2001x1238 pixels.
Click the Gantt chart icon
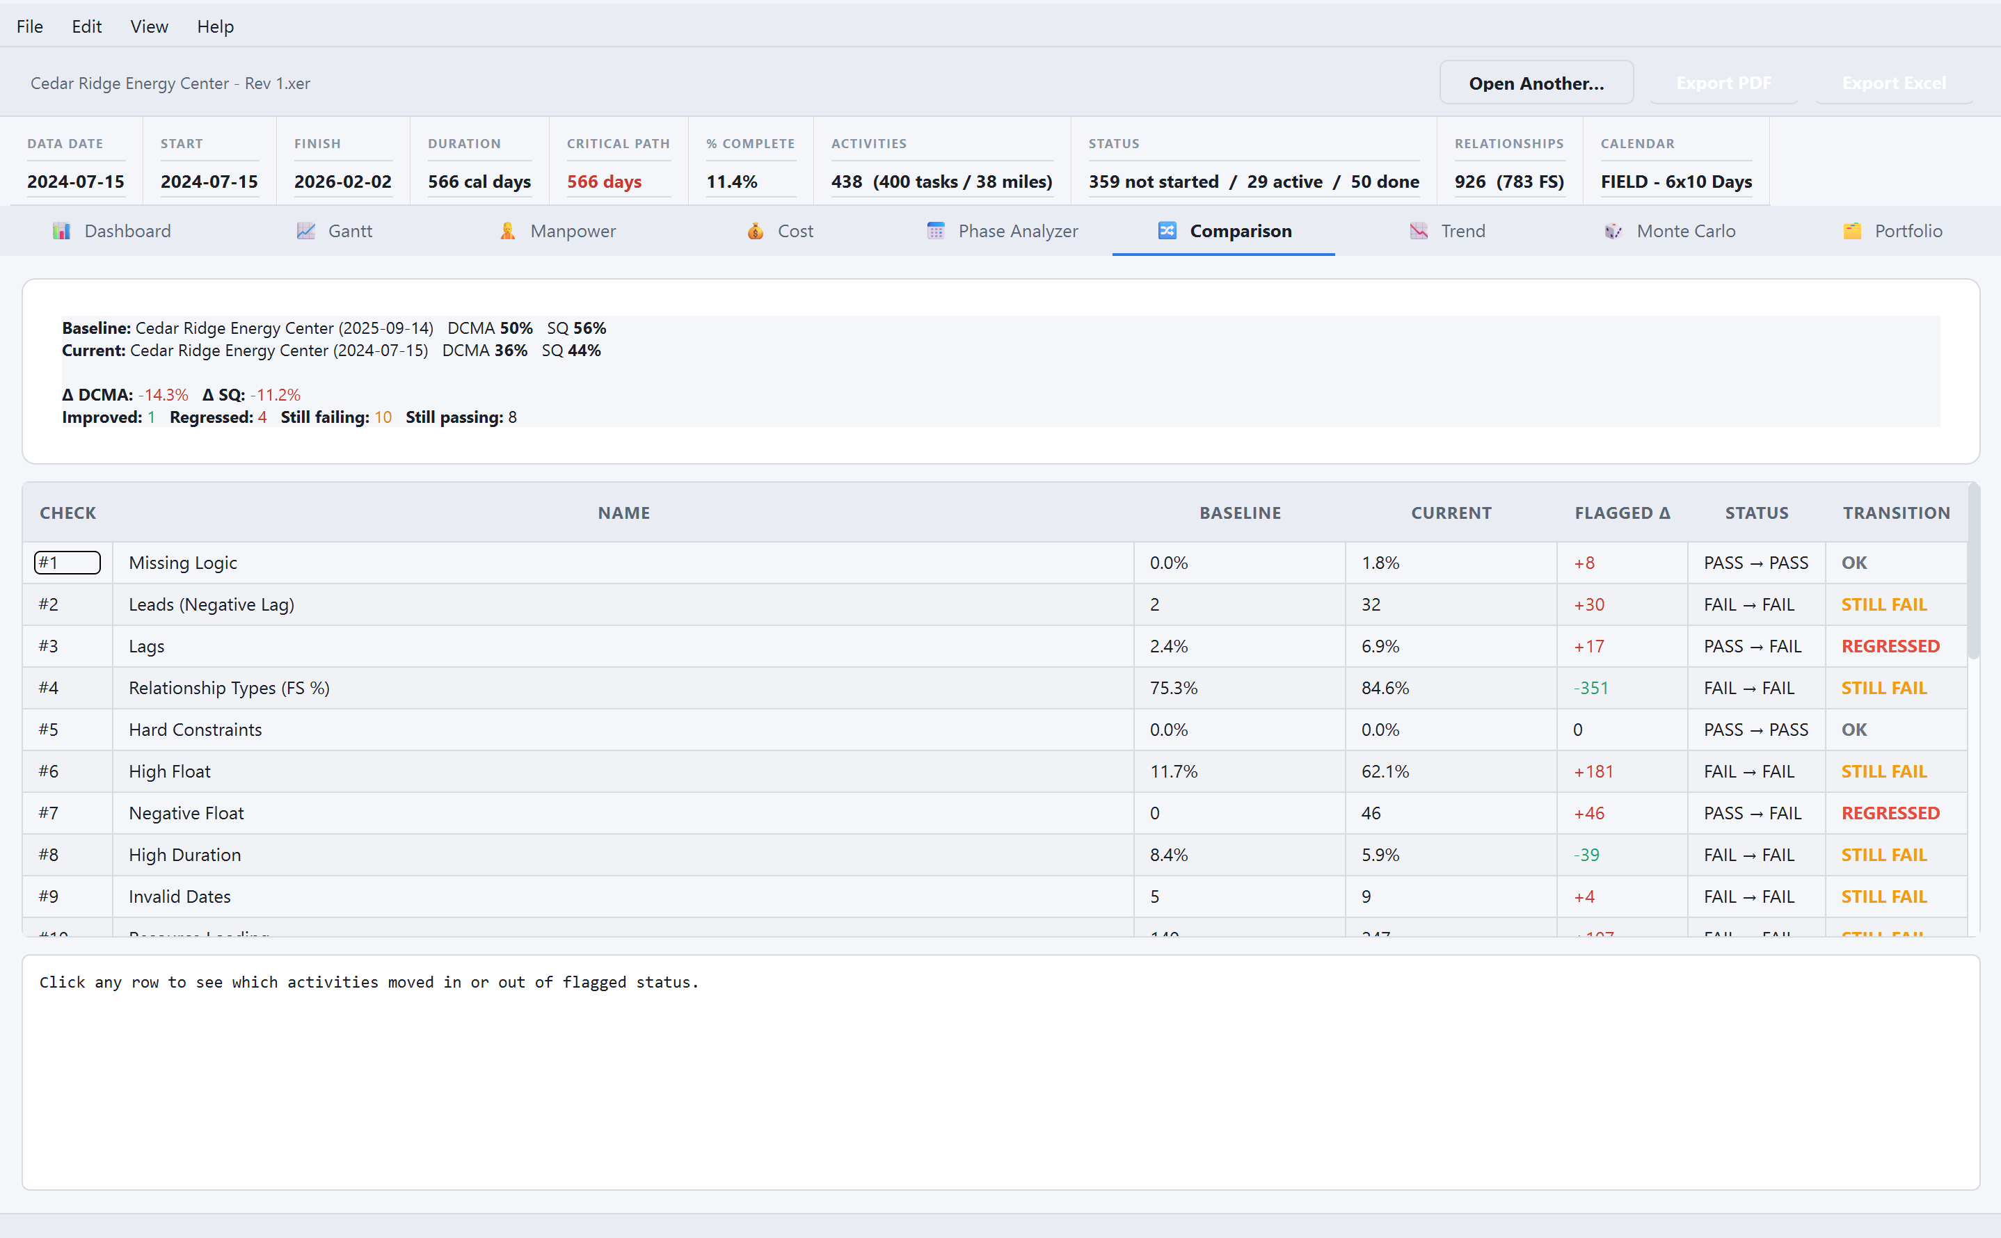click(x=305, y=231)
